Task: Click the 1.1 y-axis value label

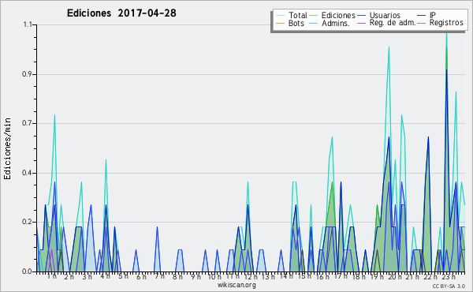Action: coord(28,24)
